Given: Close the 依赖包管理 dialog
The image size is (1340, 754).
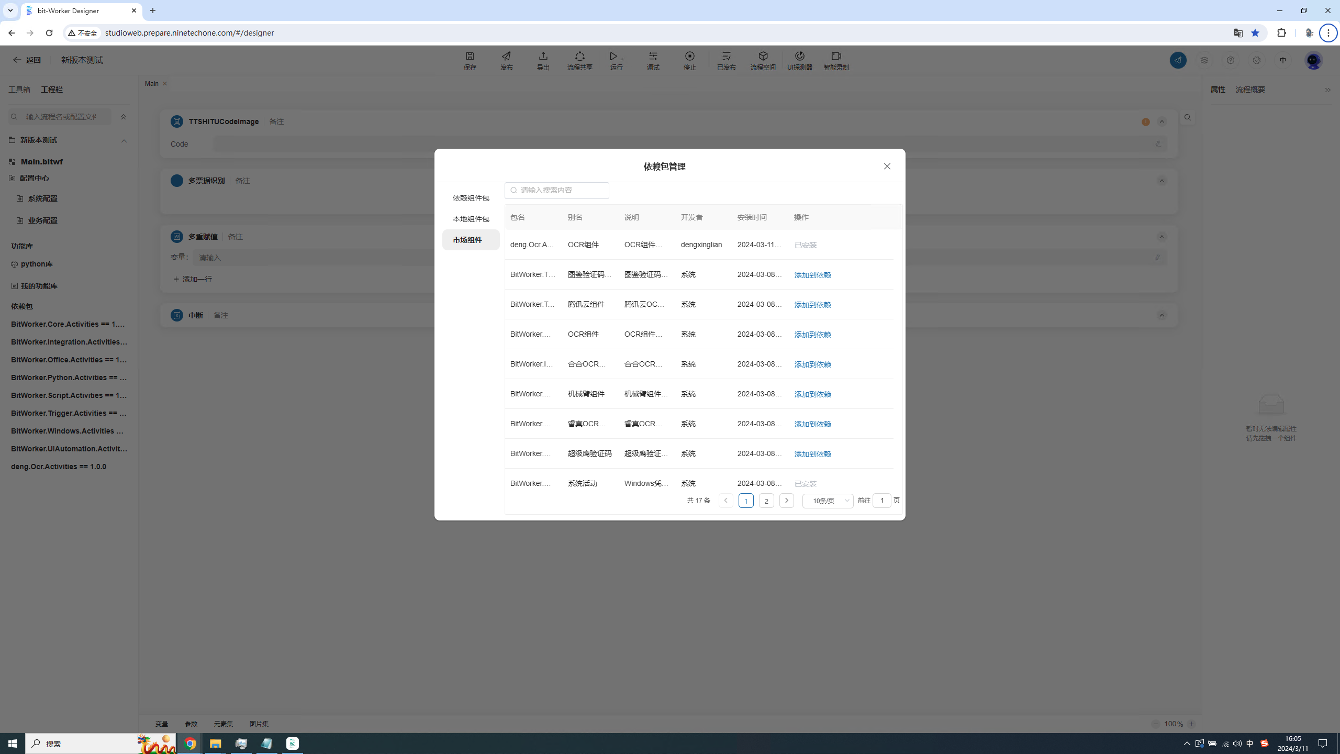Looking at the screenshot, I should [887, 166].
